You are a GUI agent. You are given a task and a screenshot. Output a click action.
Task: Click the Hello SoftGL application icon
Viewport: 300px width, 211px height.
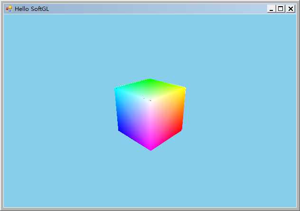coord(9,9)
